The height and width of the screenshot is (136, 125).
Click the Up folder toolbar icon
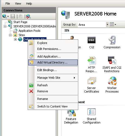pyautogui.click(x=20, y=17)
